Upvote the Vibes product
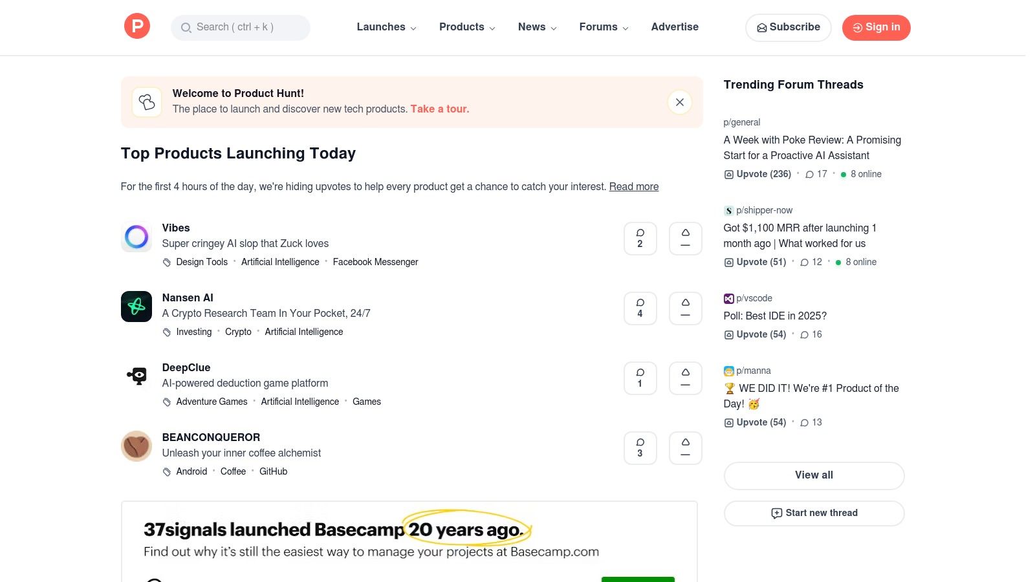The width and height of the screenshot is (1035, 582). point(686,239)
